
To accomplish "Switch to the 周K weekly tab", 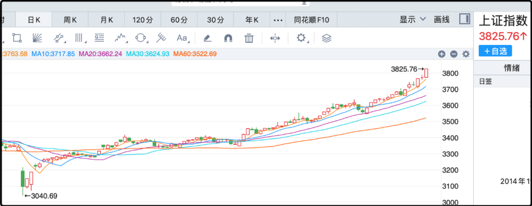I will click(70, 20).
